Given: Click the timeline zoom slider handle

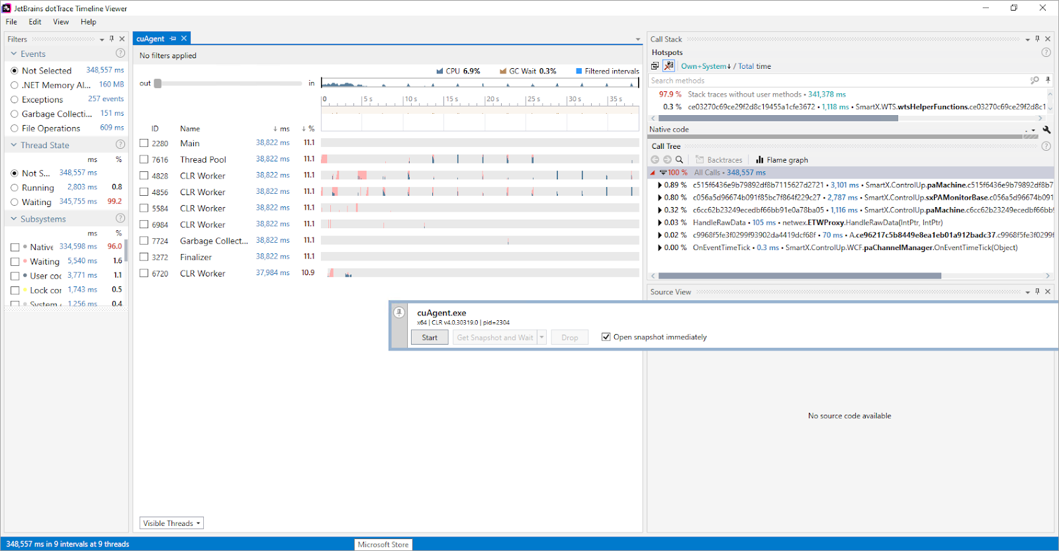Looking at the screenshot, I should 158,83.
